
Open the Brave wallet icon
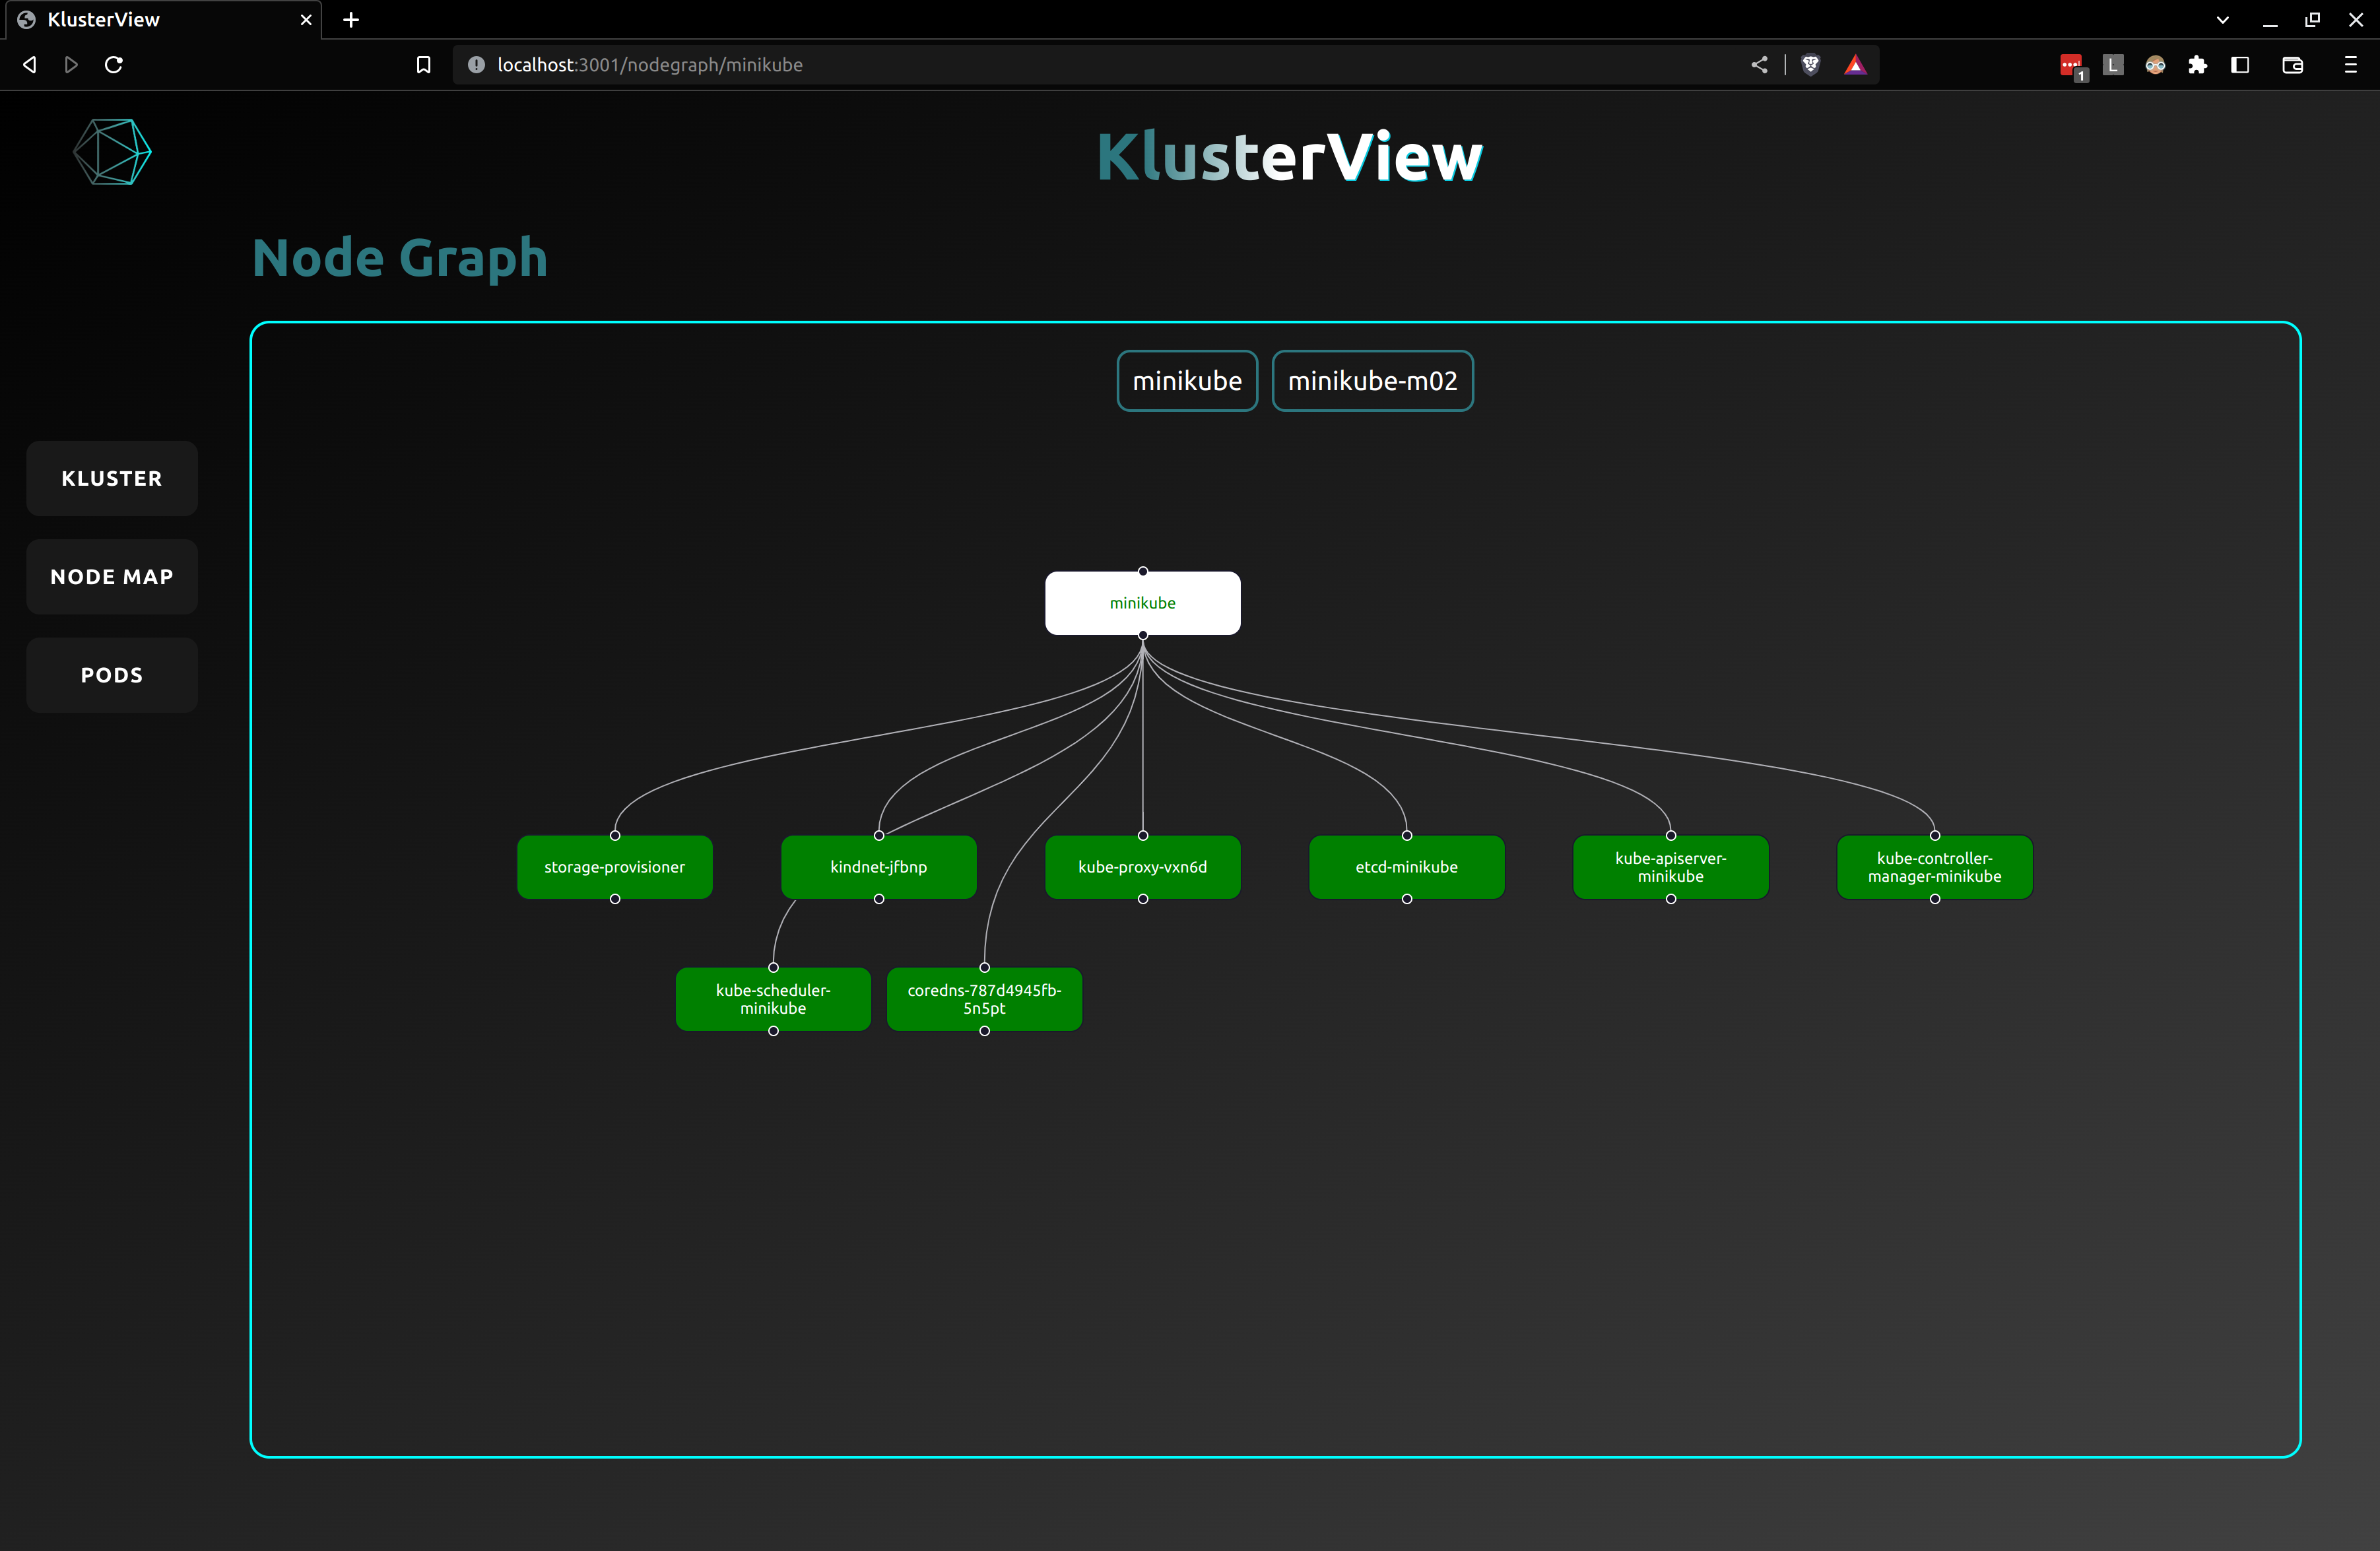[x=2293, y=65]
